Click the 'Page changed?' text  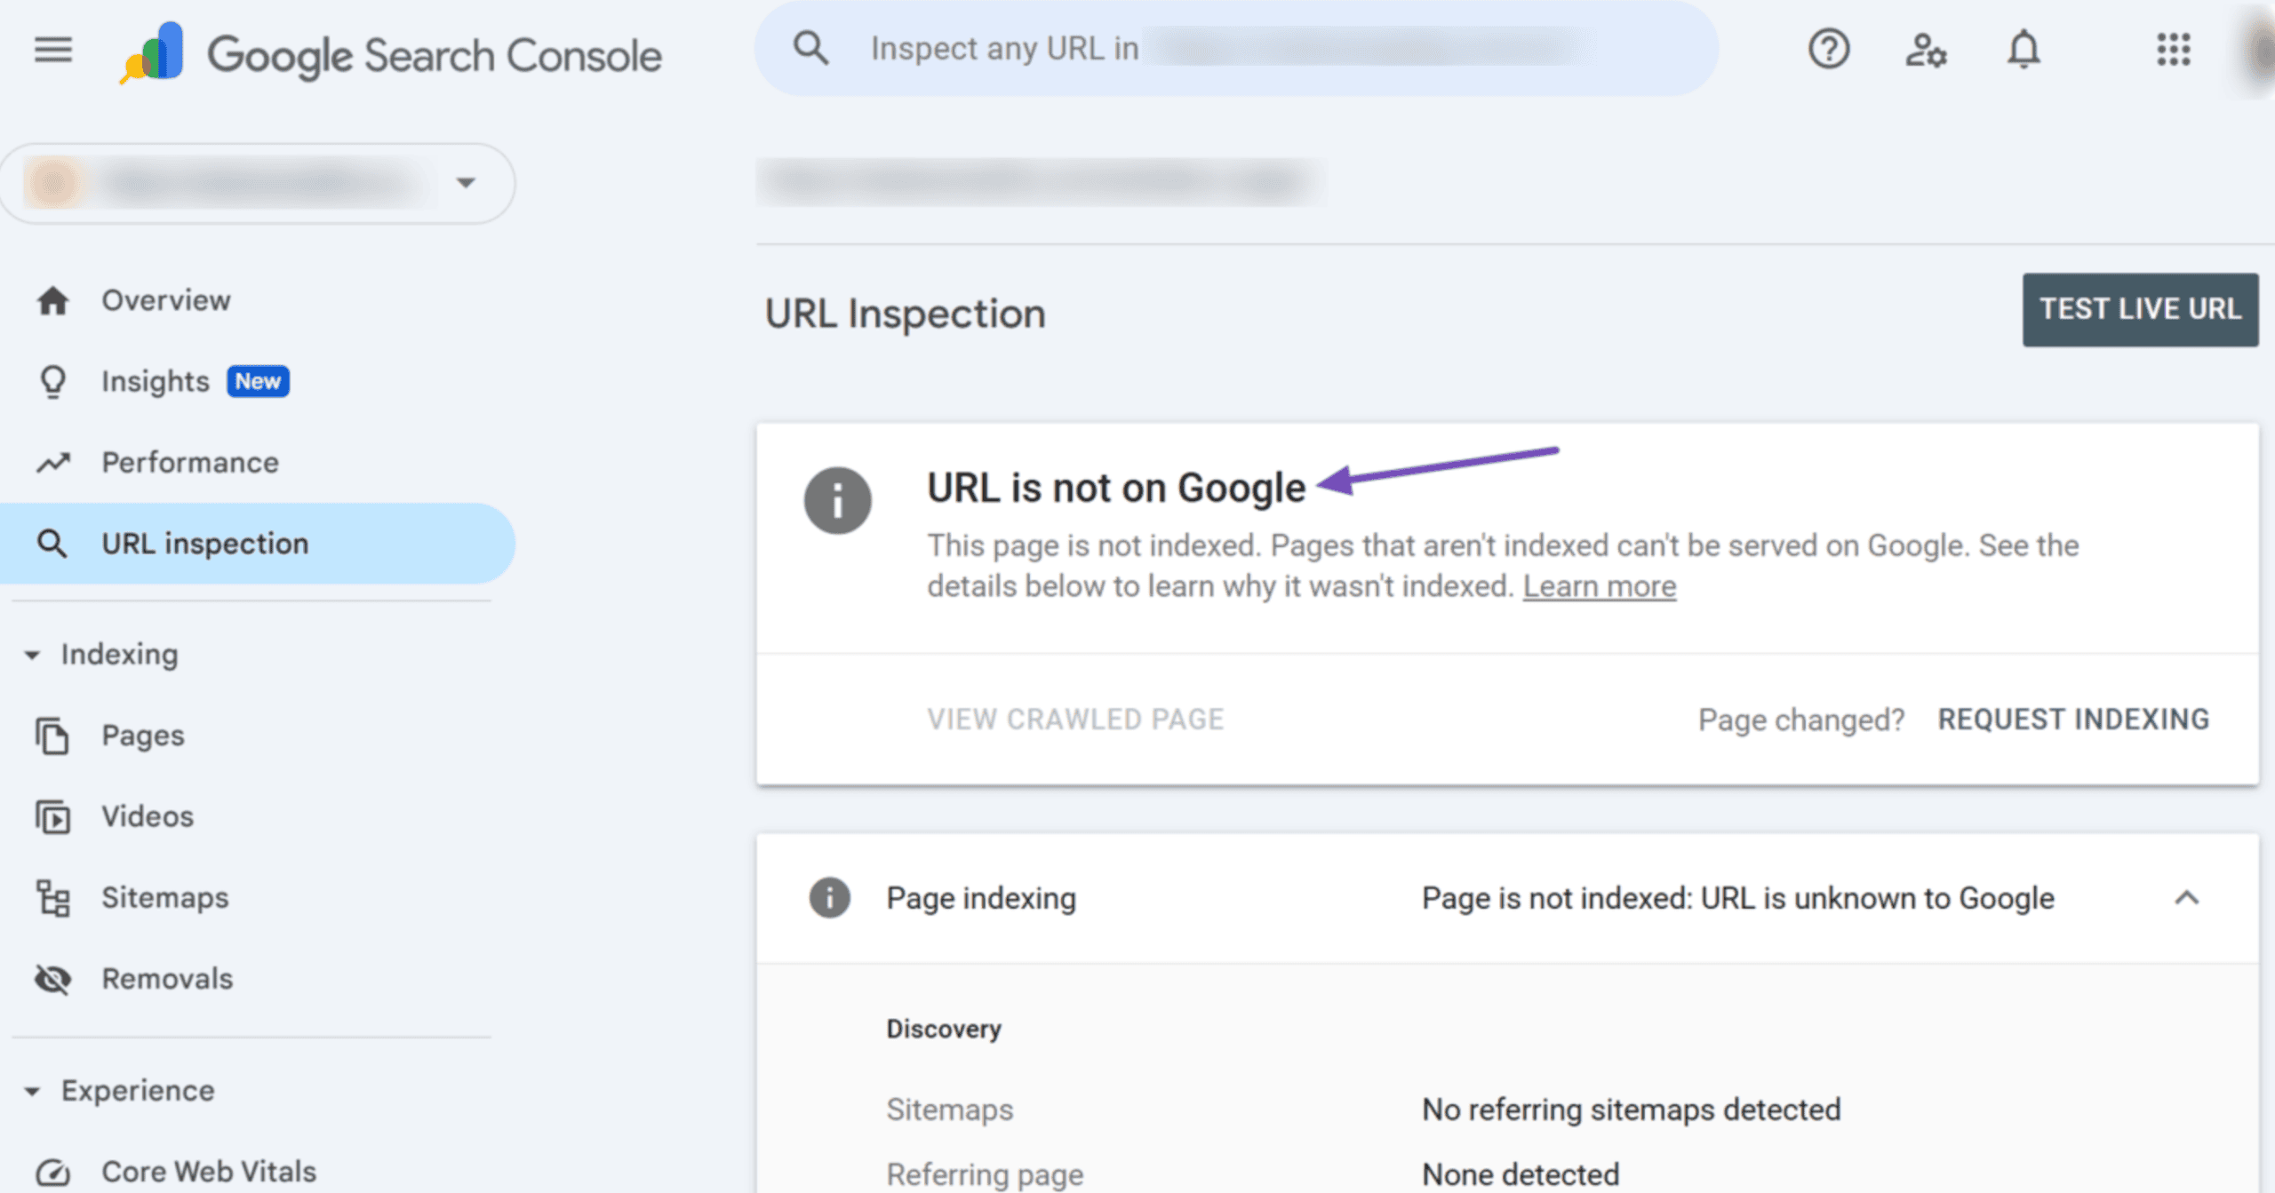click(1801, 720)
